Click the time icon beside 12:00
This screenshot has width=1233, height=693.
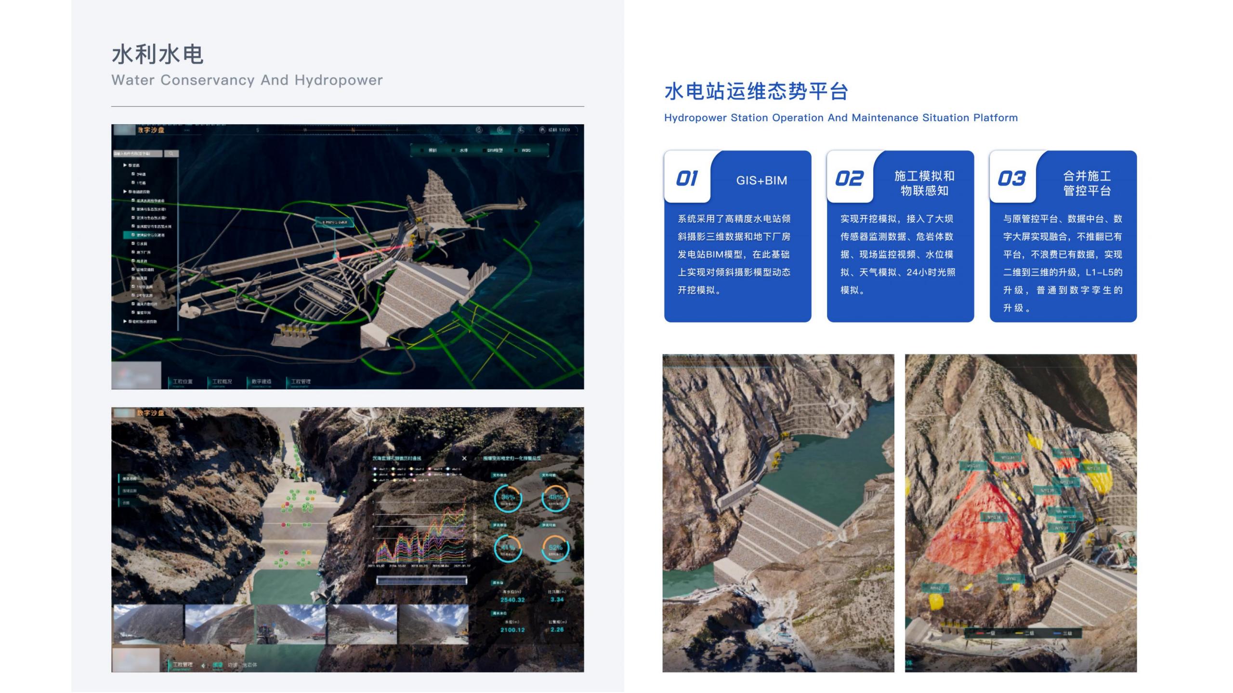point(542,130)
